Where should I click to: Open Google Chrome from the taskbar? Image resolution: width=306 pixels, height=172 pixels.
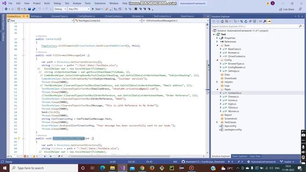pyautogui.click(x=142, y=168)
